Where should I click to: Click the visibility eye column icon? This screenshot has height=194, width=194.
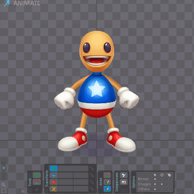(162, 175)
